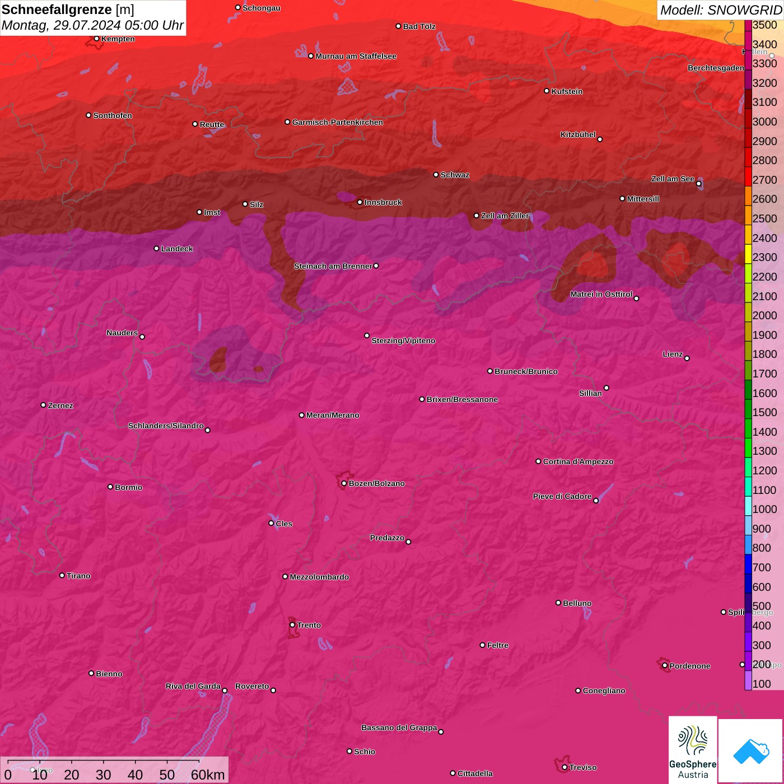
Task: Click the 30 mark on the scale bar
Action: point(104,774)
